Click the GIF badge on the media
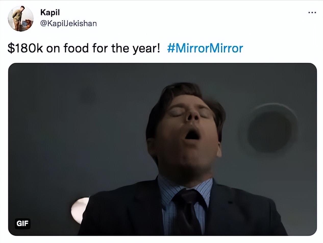The image size is (323, 243). coord(22,224)
